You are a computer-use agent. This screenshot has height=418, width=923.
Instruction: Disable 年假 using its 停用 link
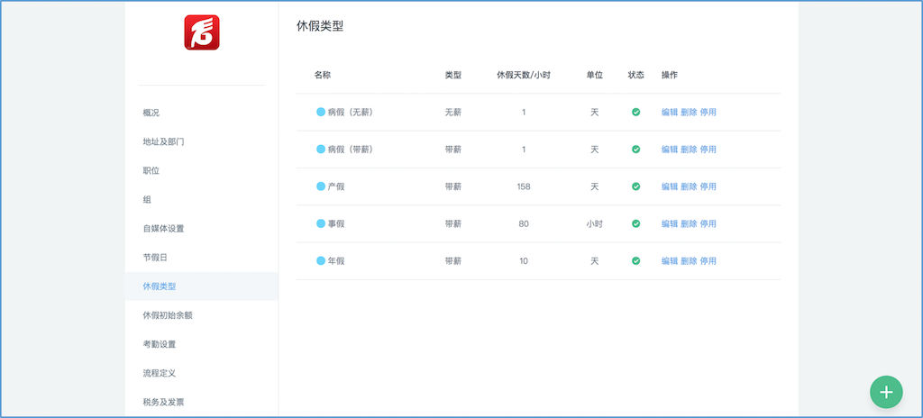[708, 261]
